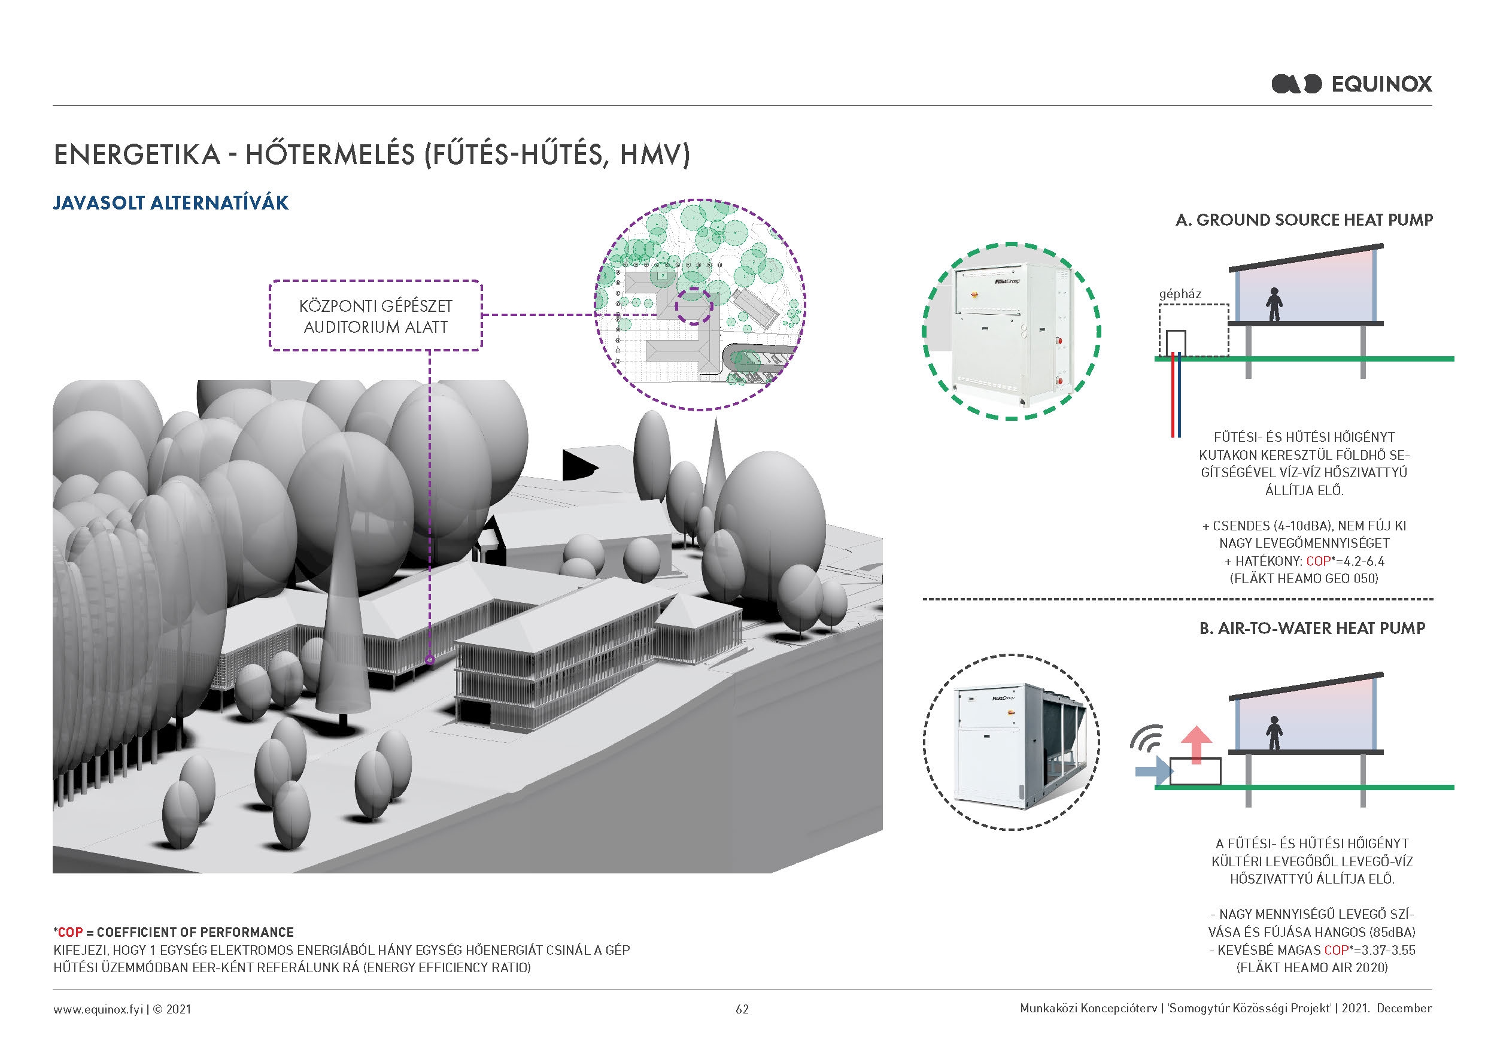Image resolution: width=1485 pixels, height=1050 pixels.
Task: Click the air-to-water heat pump photo
Action: pos(1011,741)
